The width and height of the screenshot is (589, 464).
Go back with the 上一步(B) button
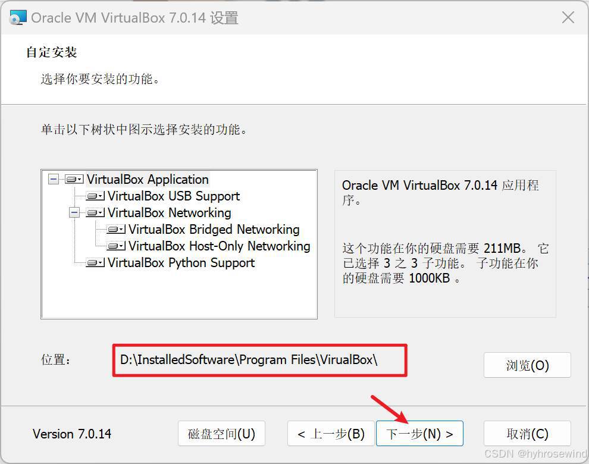(x=331, y=434)
